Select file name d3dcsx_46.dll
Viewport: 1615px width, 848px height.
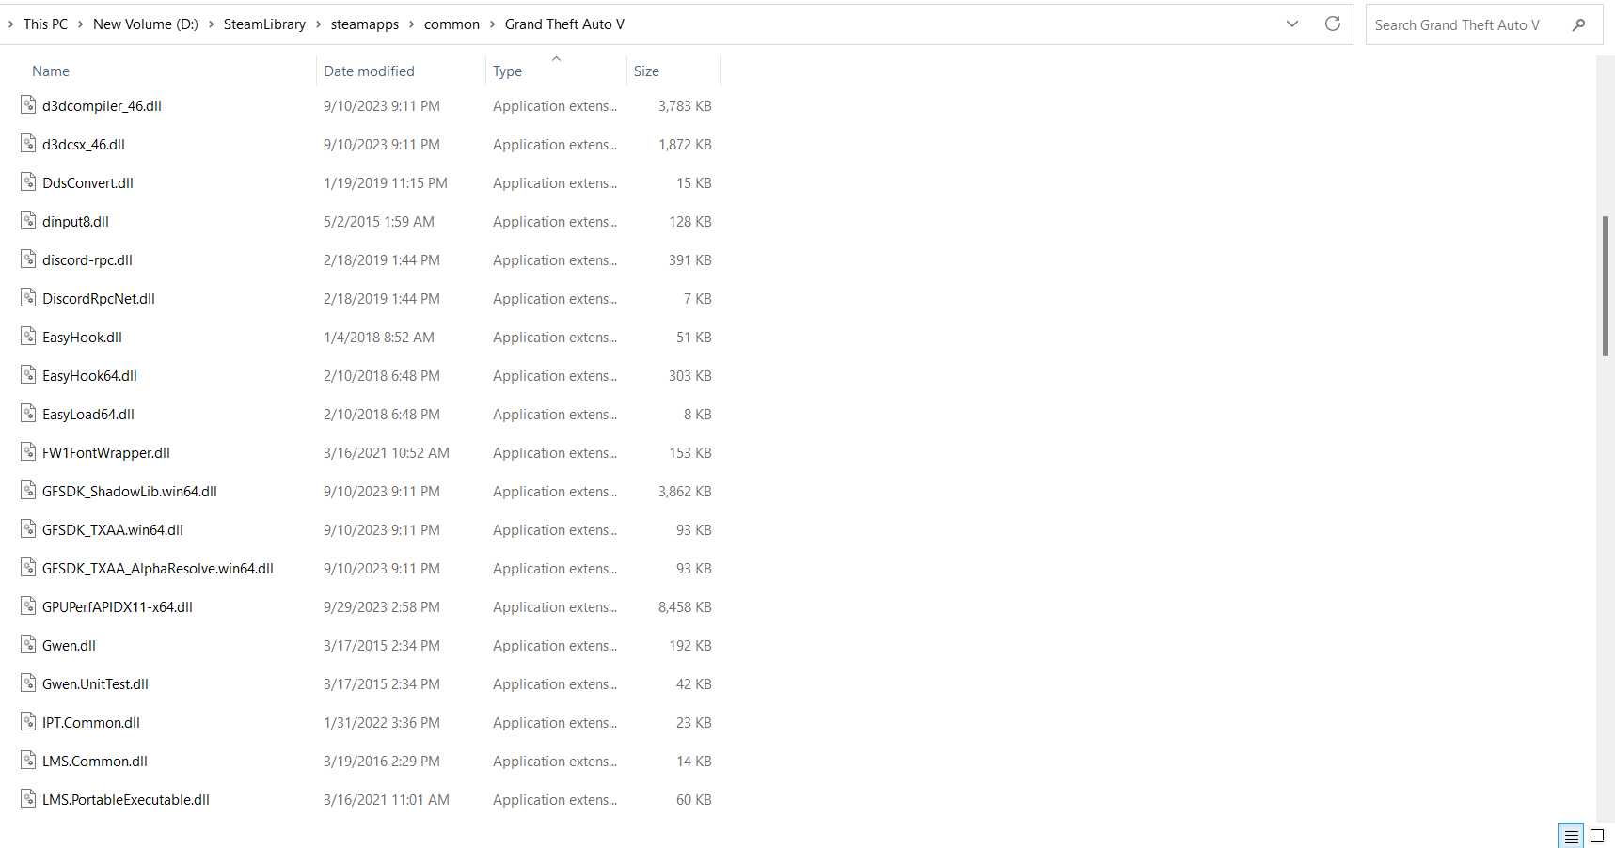(x=84, y=145)
